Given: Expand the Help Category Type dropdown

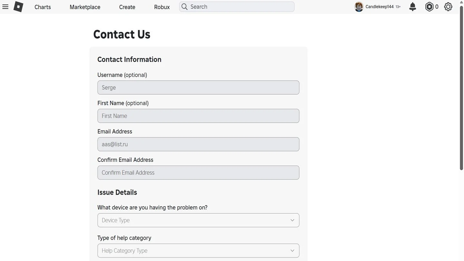Looking at the screenshot, I should (x=198, y=250).
